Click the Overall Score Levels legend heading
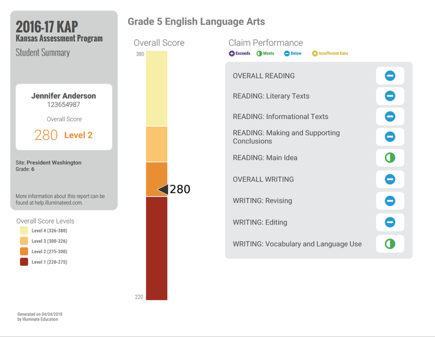The height and width of the screenshot is (337, 435). [45, 221]
